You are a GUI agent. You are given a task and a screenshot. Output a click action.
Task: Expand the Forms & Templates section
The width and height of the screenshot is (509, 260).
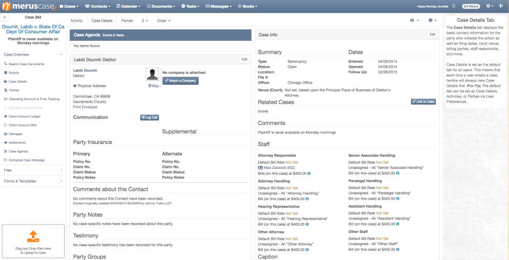coord(33,181)
